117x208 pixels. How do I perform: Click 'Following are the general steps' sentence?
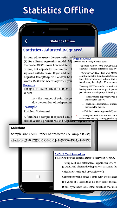85,158
